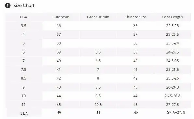Click the Chinese Size column header
Image resolution: width=194 pixels, height=119 pixels.
(135, 17)
